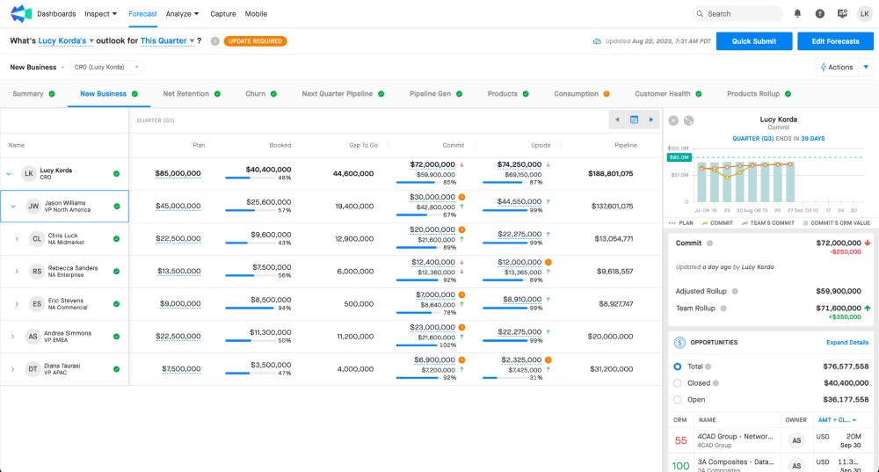Viewport: 879px width, 472px height.
Task: Click the calendar icon in quarter navigator
Action: coord(634,120)
